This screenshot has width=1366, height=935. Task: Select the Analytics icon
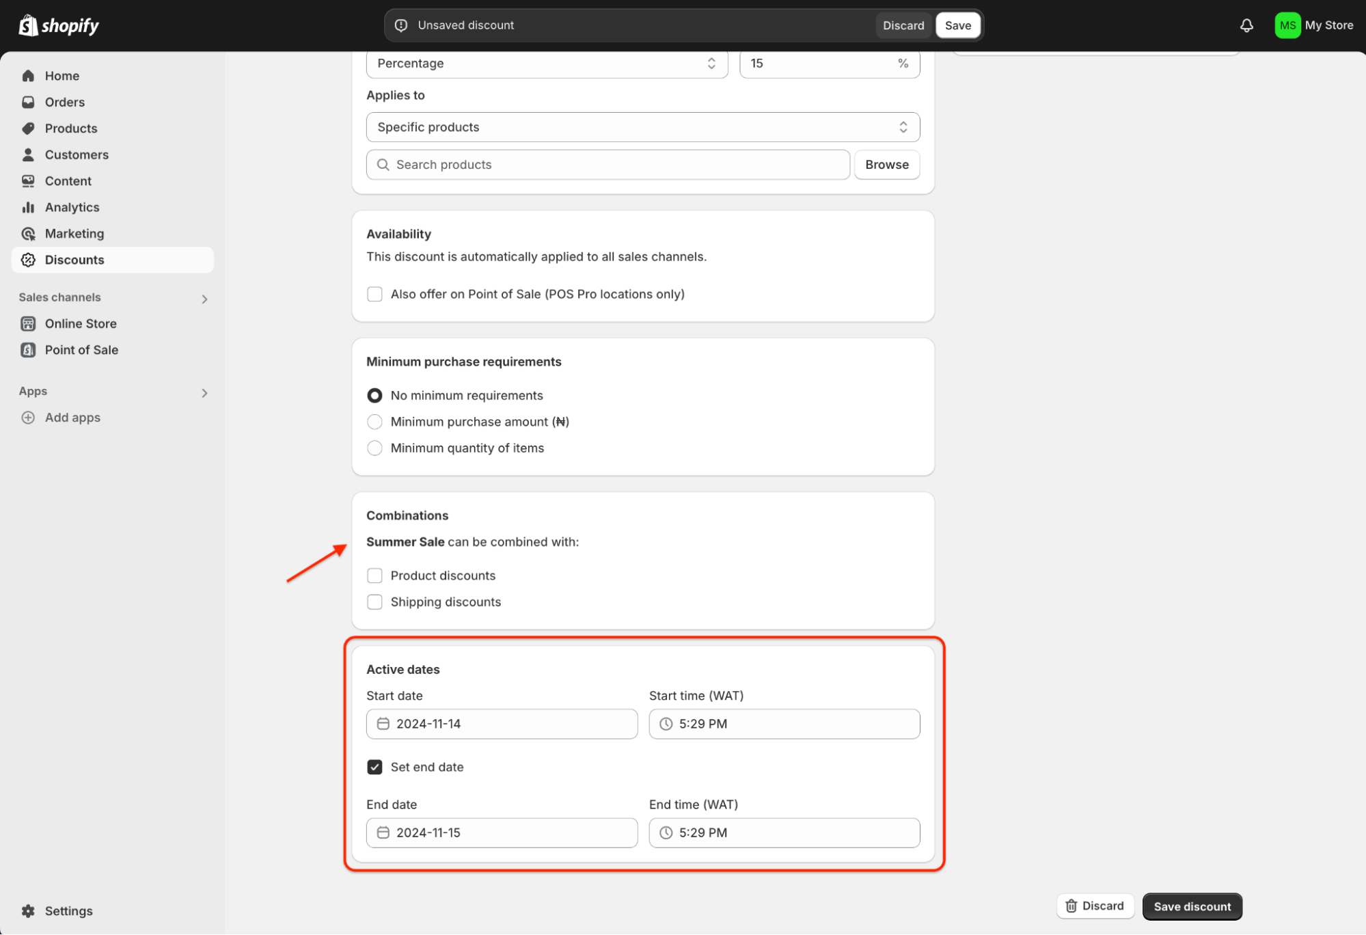pyautogui.click(x=28, y=207)
